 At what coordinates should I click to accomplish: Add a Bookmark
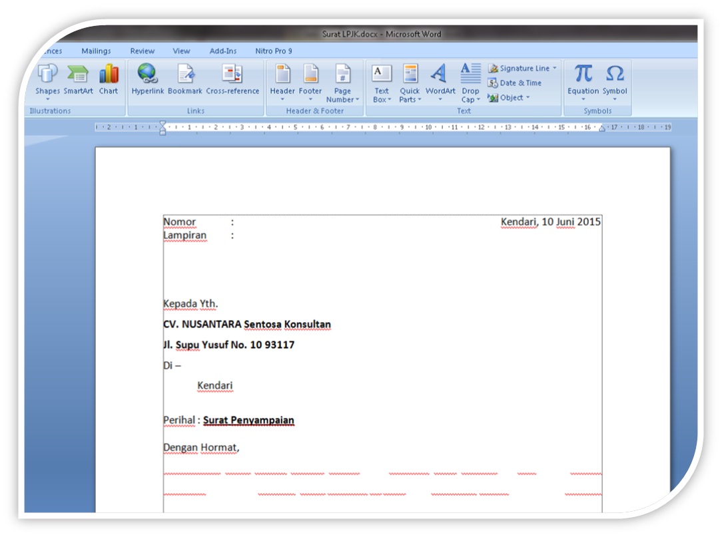[x=185, y=79]
